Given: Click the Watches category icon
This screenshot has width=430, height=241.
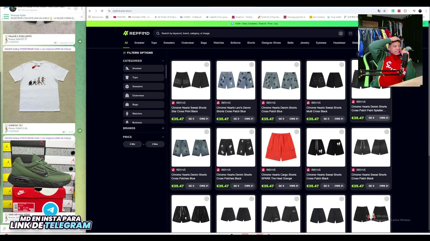Looking at the screenshot, I should [x=127, y=113].
